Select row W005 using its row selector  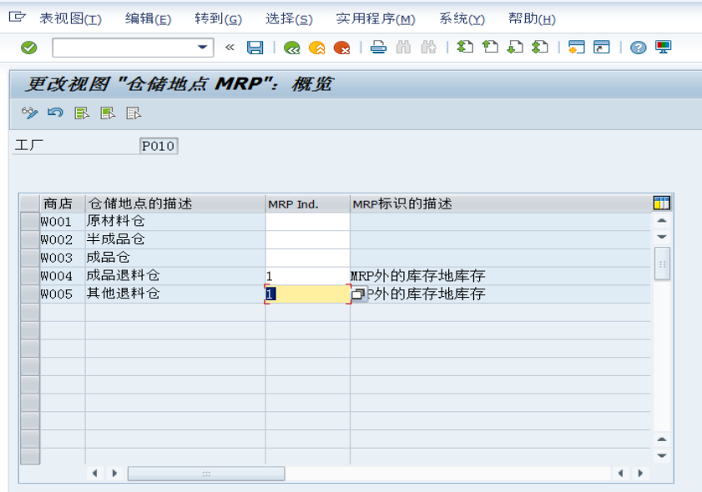pyautogui.click(x=30, y=294)
